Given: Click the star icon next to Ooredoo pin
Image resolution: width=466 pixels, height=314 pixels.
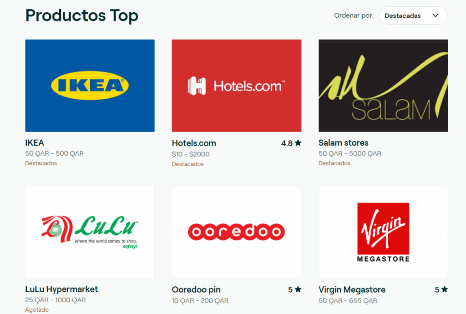Looking at the screenshot, I should (298, 289).
